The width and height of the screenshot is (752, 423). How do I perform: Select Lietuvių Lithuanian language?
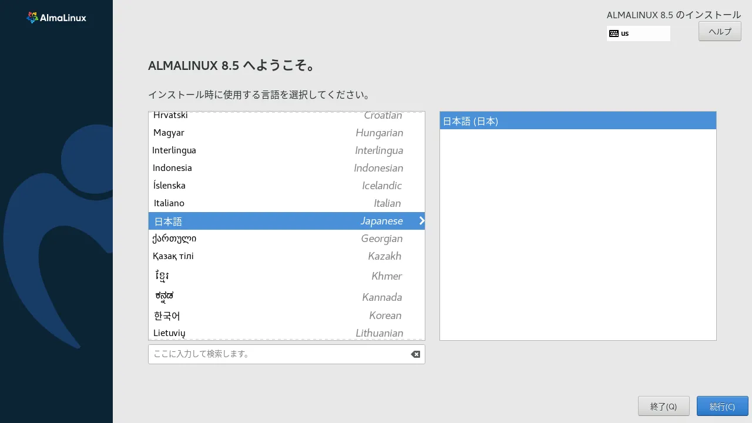point(287,333)
